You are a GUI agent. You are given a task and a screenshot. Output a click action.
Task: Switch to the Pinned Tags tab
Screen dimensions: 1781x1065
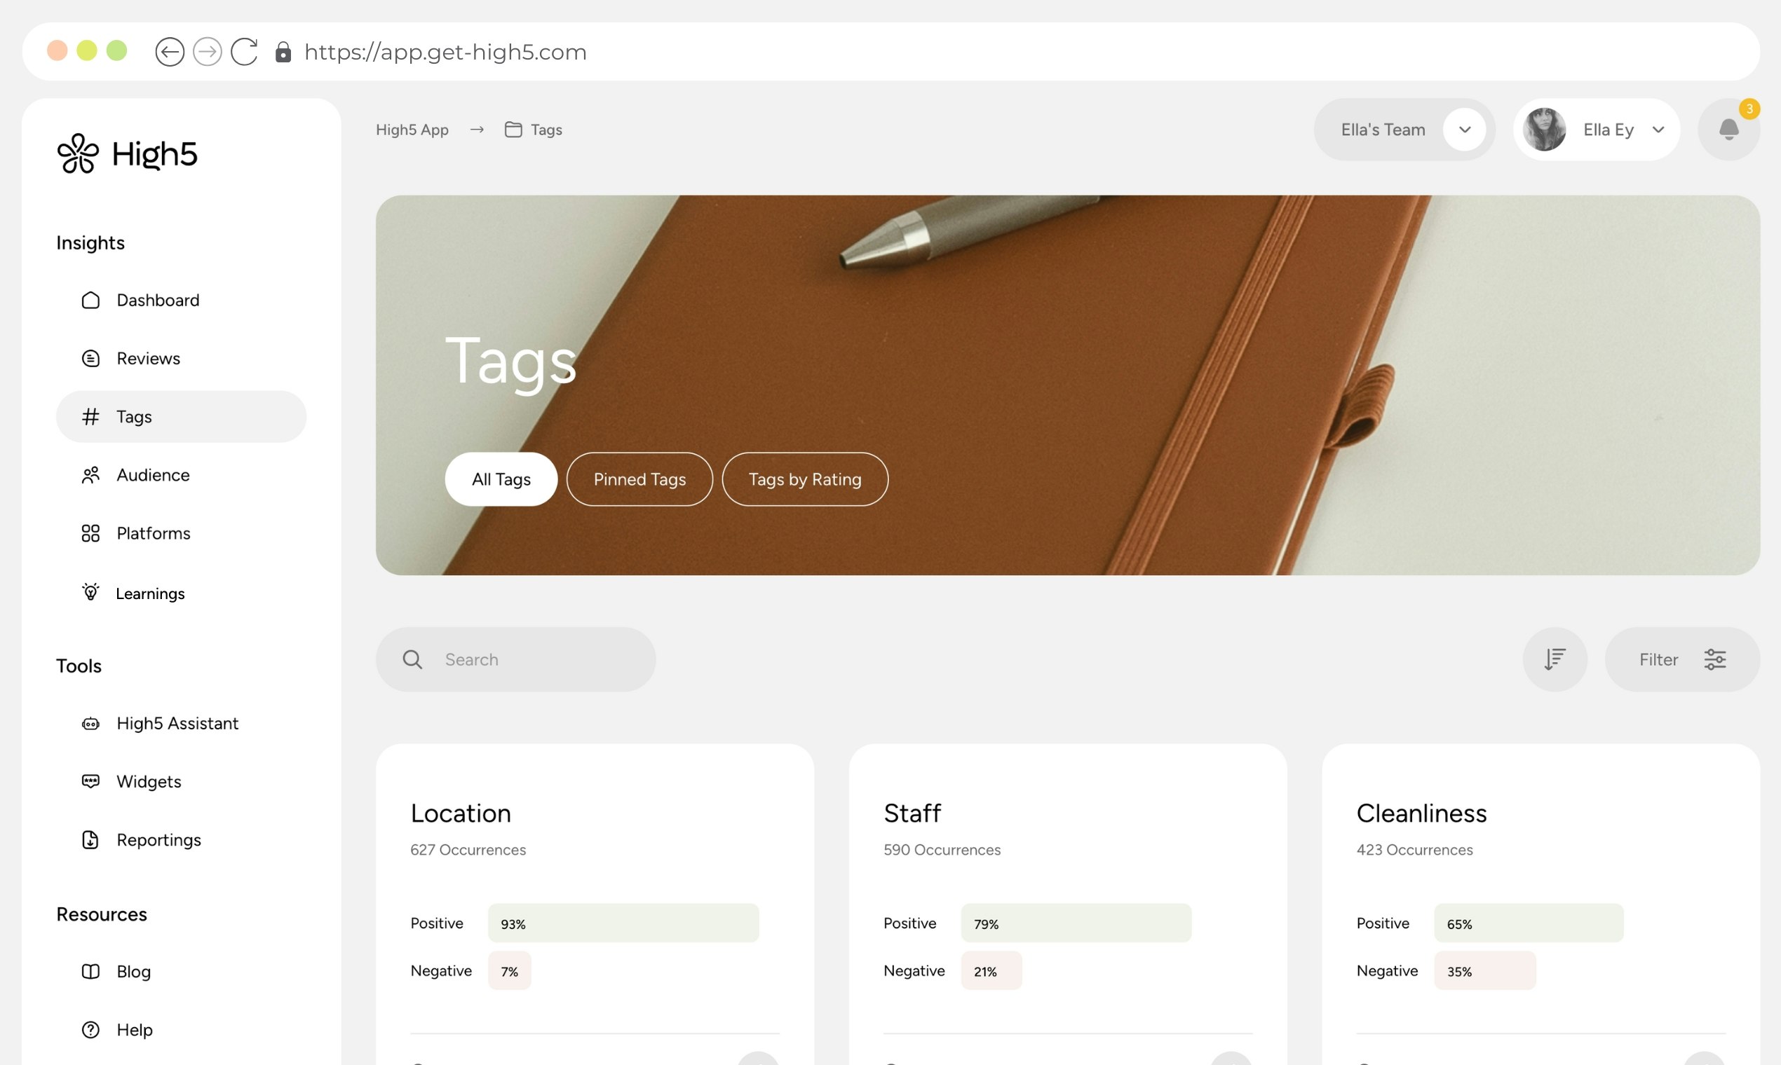(639, 479)
